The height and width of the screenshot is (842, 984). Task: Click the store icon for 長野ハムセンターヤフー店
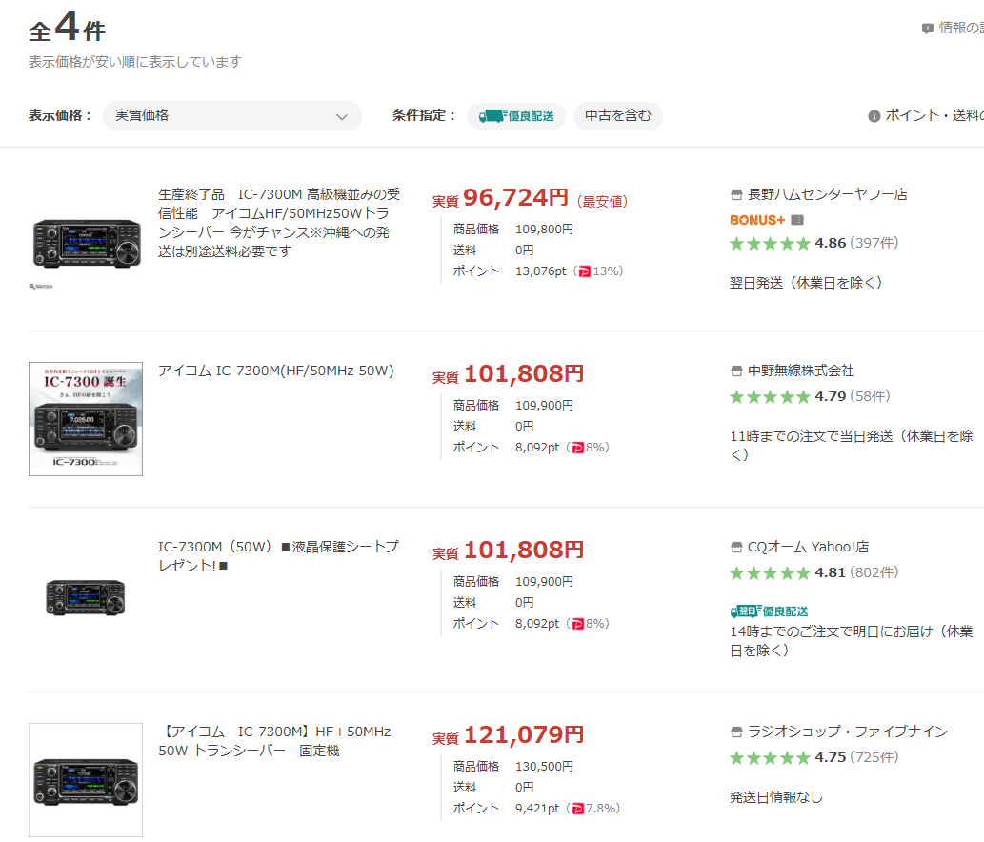[x=735, y=194]
